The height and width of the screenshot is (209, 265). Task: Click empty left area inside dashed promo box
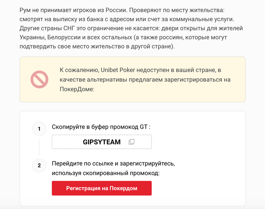[x=67, y=142]
